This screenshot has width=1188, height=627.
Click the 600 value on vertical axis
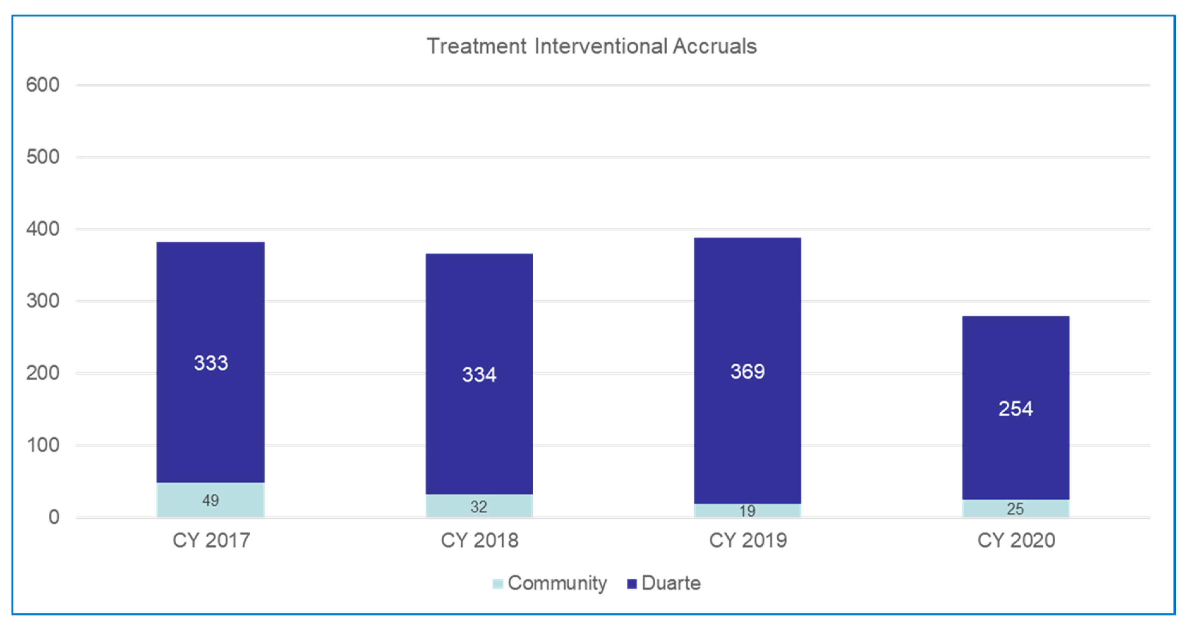point(42,85)
